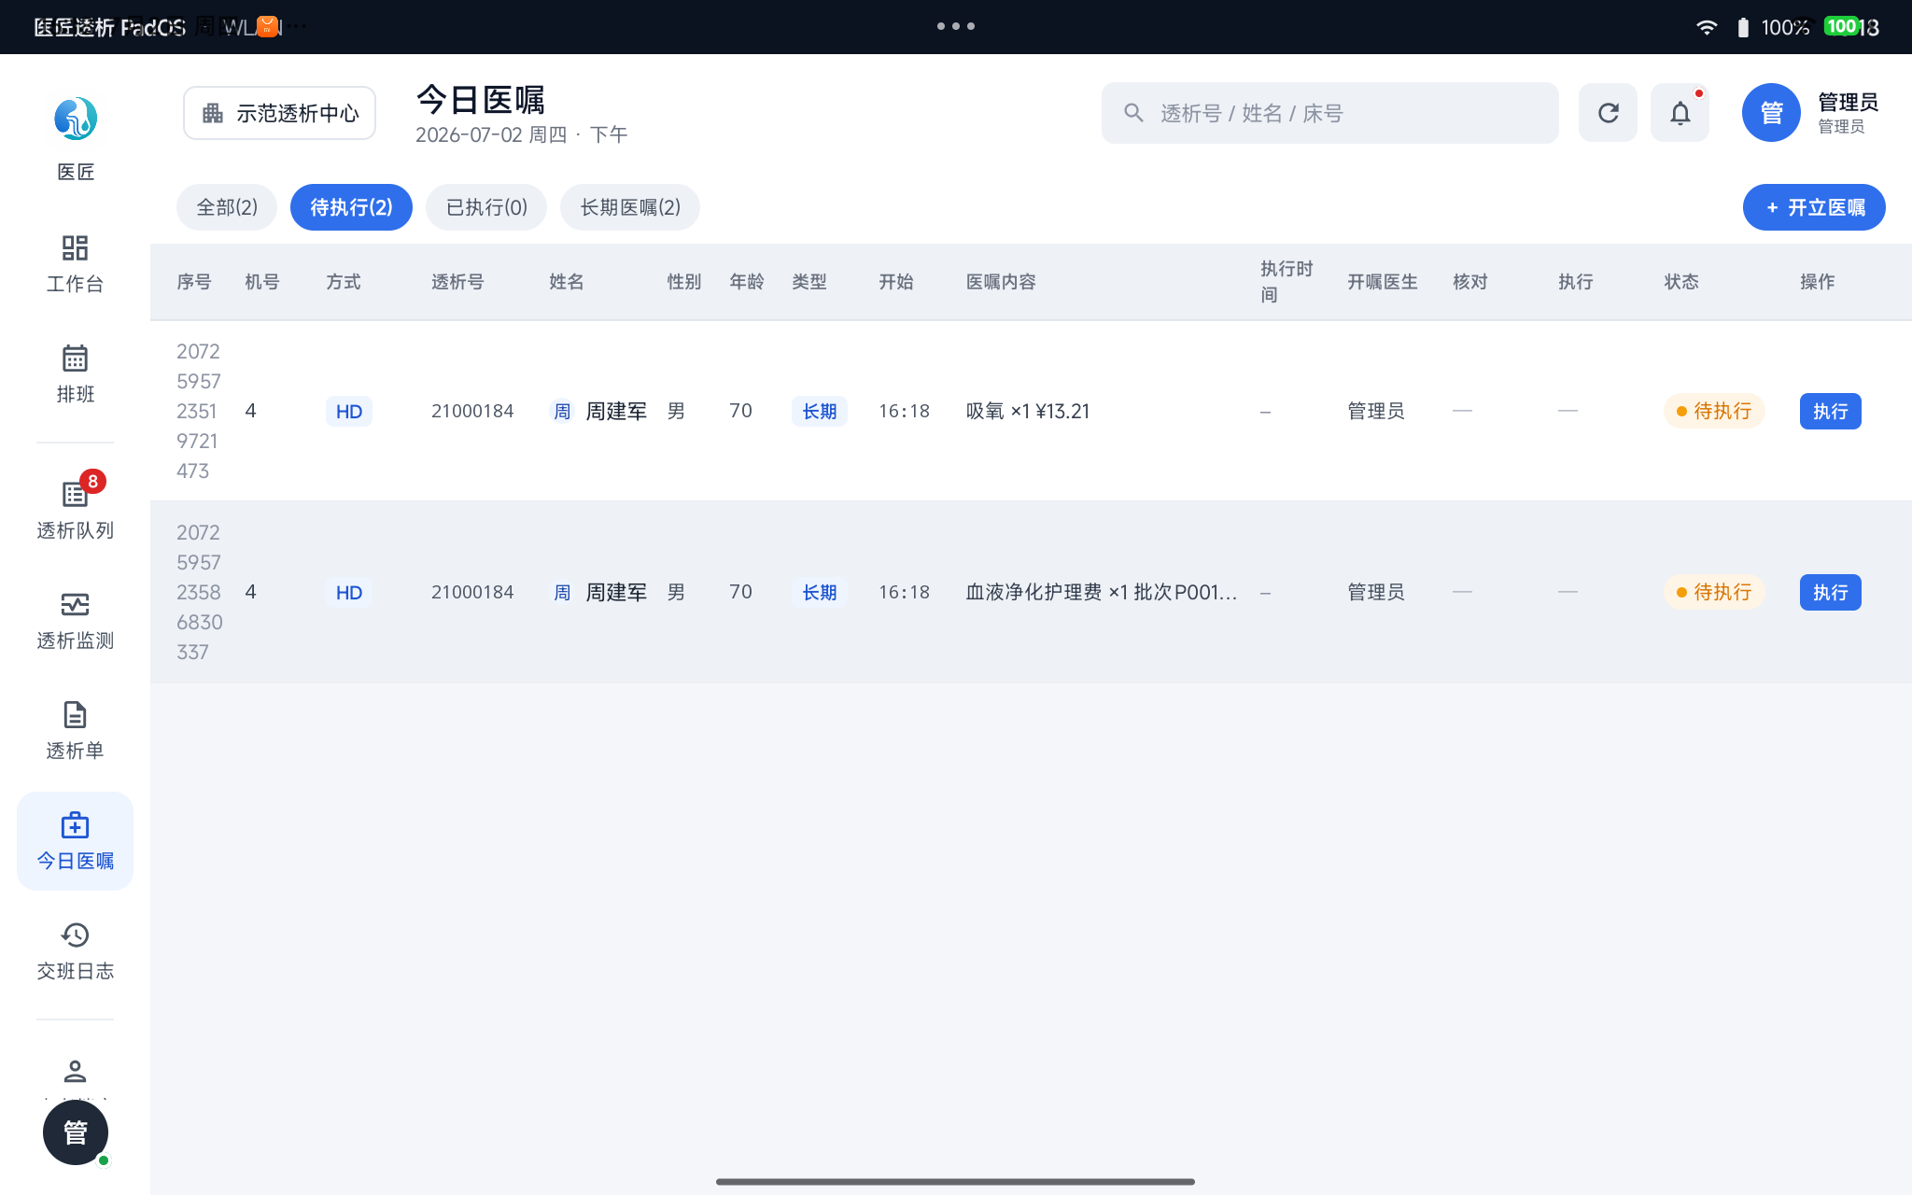The width and height of the screenshot is (1912, 1195).
Task: Click patient name 周建军 in 吸氧 row
Action: click(x=616, y=412)
